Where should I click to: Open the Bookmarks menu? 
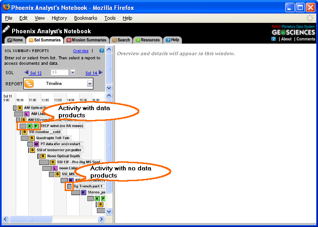coord(85,18)
